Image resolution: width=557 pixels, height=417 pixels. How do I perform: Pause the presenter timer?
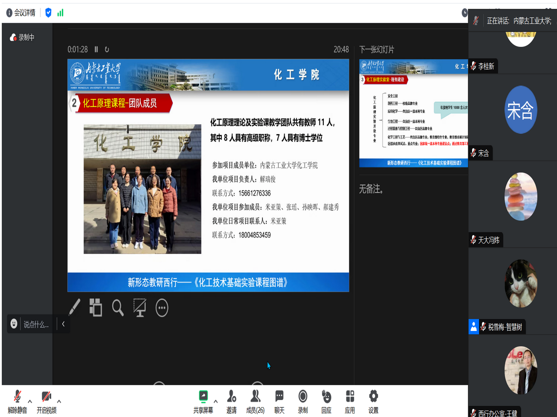tap(96, 50)
